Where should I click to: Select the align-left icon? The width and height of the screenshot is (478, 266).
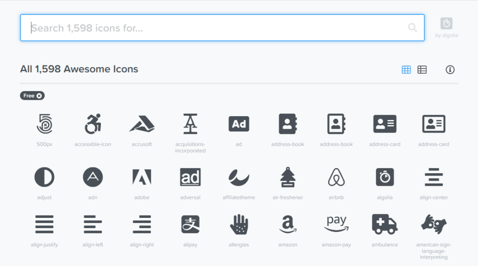click(x=93, y=224)
